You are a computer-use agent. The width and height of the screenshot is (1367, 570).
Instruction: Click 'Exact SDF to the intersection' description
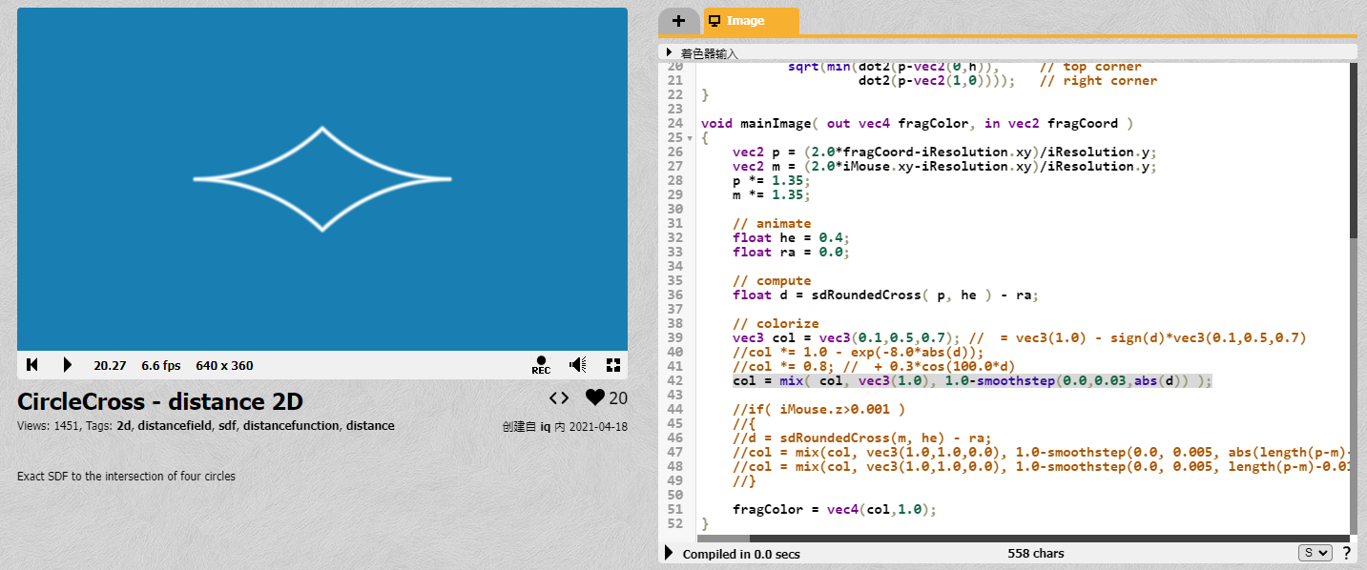coord(126,476)
